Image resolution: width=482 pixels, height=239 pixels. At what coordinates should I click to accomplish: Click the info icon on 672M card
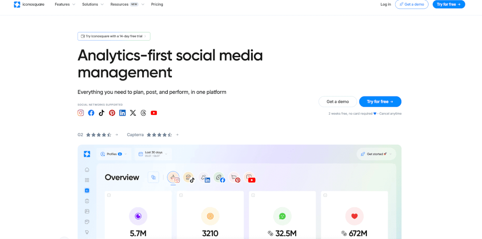(325, 195)
